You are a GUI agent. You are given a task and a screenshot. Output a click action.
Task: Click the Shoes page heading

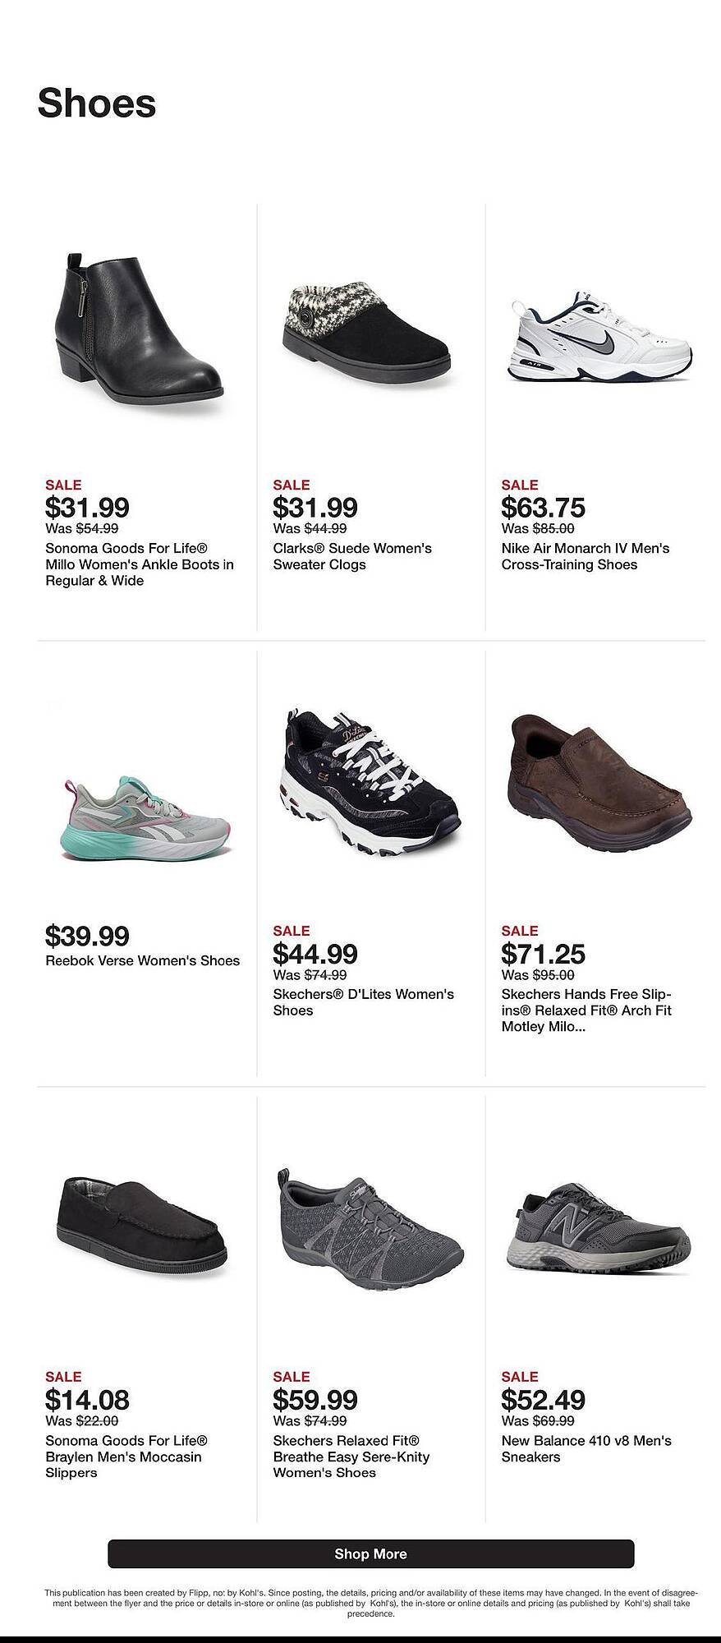[97, 103]
